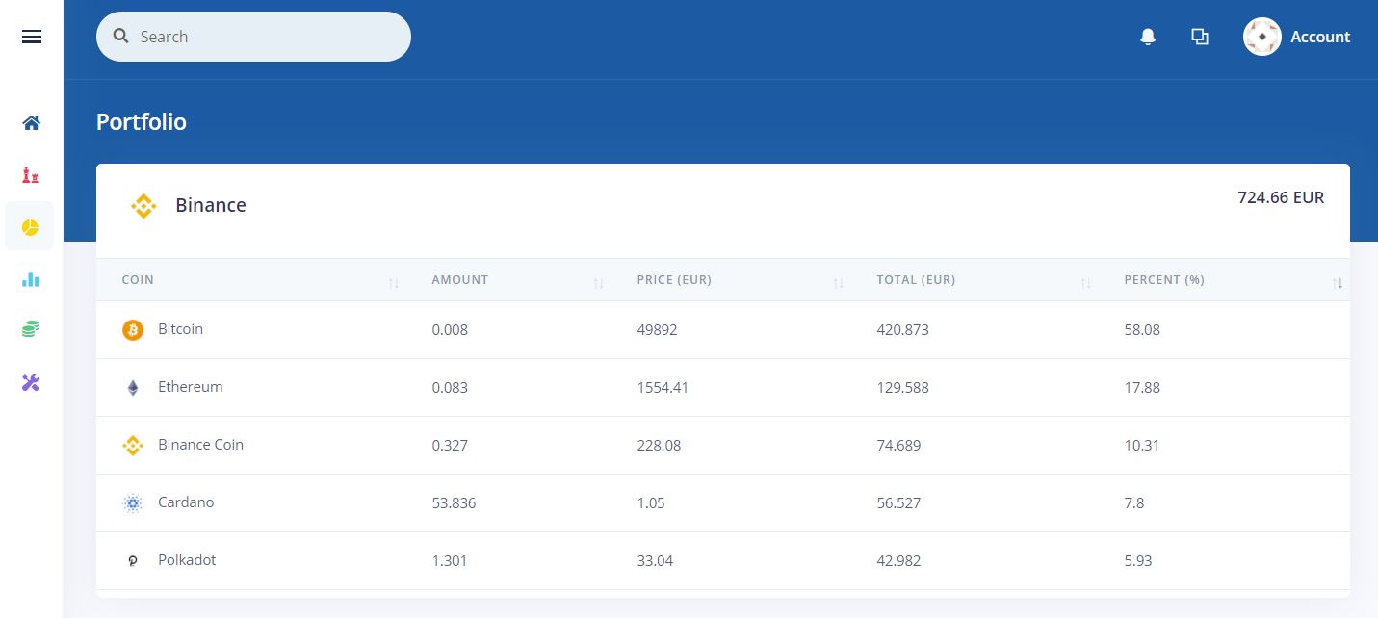The image size is (1378, 618).
Task: Sort by Percent (%) column
Action: coord(1163,280)
